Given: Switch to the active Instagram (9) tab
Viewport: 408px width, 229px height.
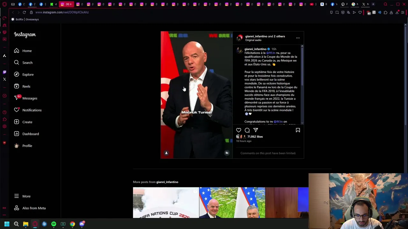Looking at the screenshot, I should pos(66,4).
